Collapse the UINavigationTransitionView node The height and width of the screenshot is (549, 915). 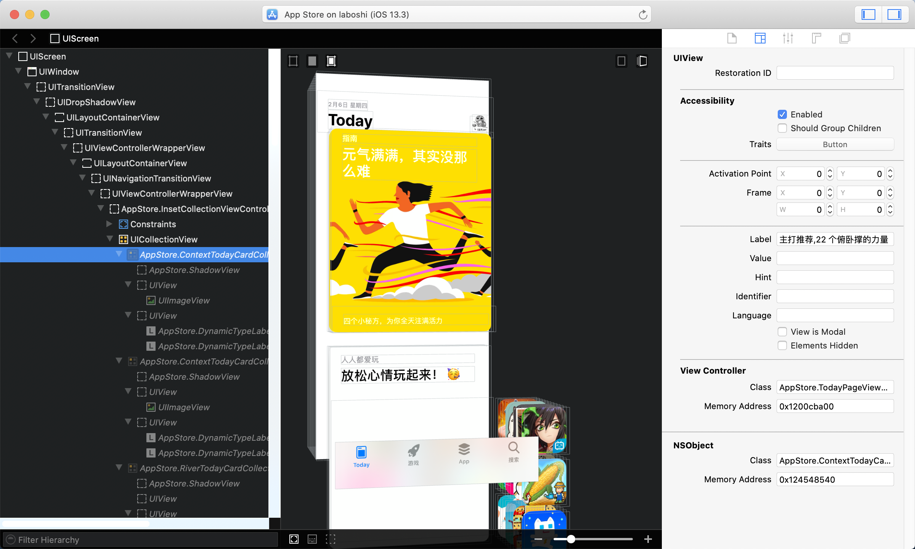click(82, 178)
